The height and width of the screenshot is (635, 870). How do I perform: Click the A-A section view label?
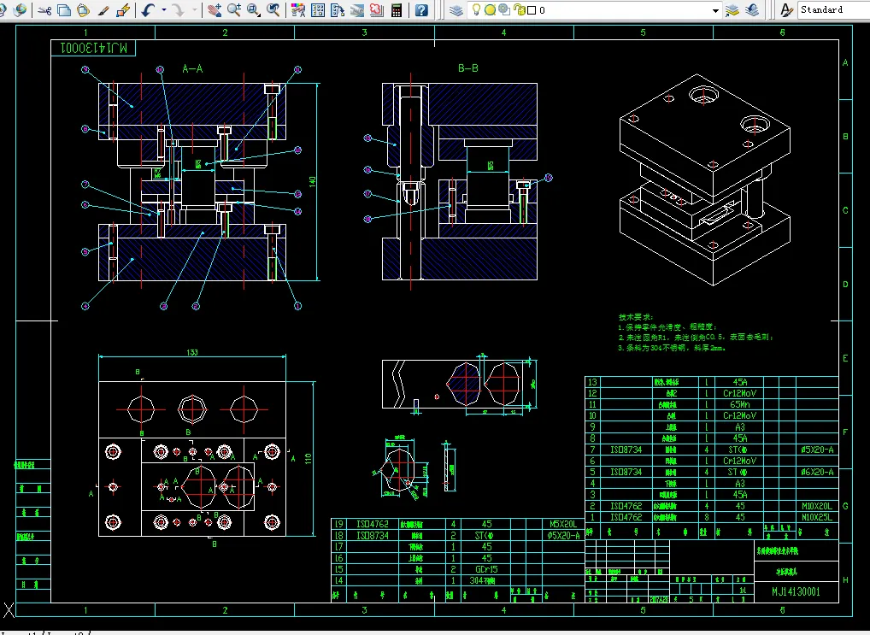192,69
